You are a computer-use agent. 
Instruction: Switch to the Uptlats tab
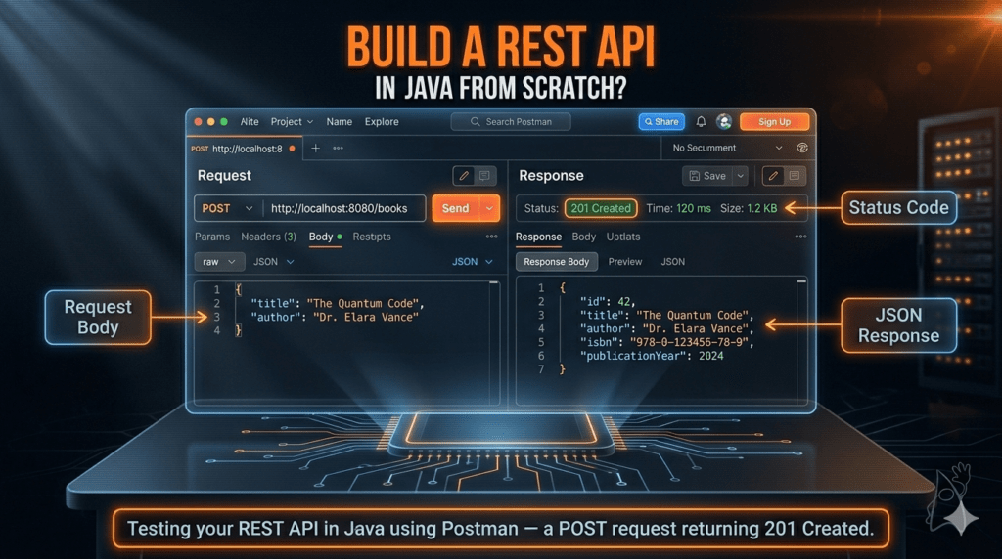pyautogui.click(x=623, y=236)
